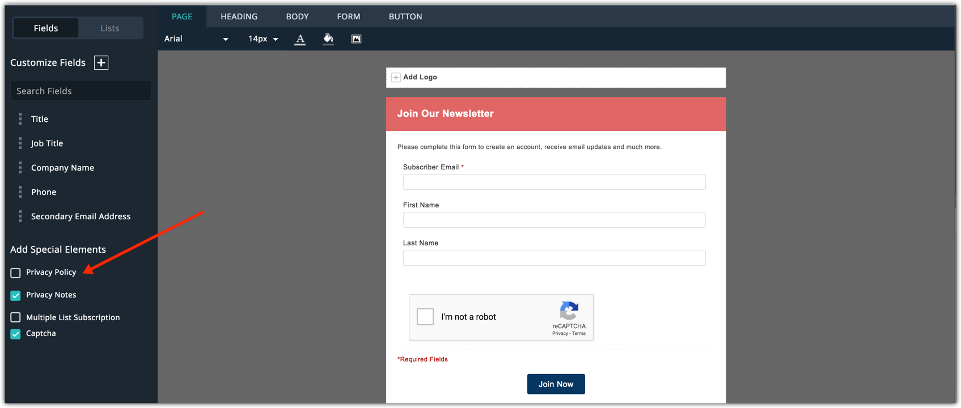Click the First Name input field
Image resolution: width=961 pixels, height=408 pixels.
point(554,220)
